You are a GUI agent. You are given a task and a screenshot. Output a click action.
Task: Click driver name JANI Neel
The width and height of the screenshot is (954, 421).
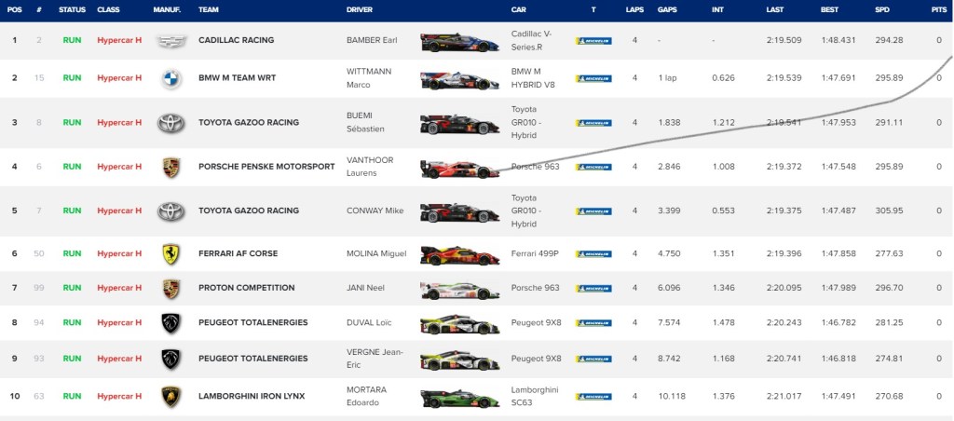pos(363,288)
